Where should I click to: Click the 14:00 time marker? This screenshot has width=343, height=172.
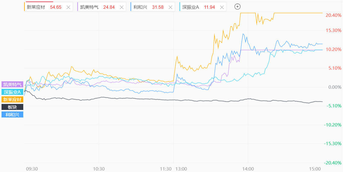(248, 169)
